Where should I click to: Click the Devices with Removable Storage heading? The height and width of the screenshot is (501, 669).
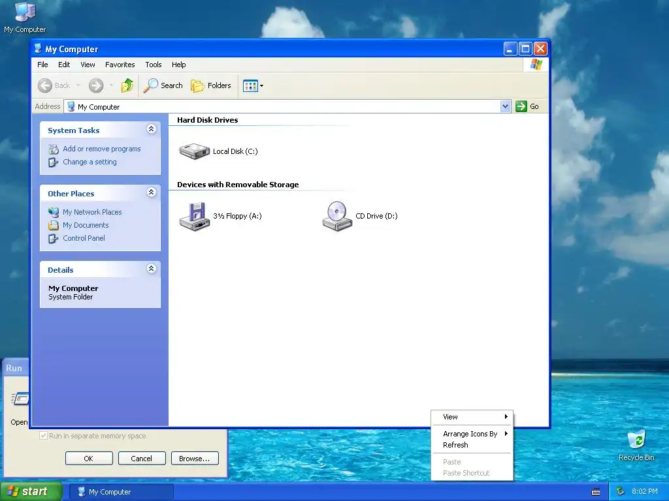[238, 185]
